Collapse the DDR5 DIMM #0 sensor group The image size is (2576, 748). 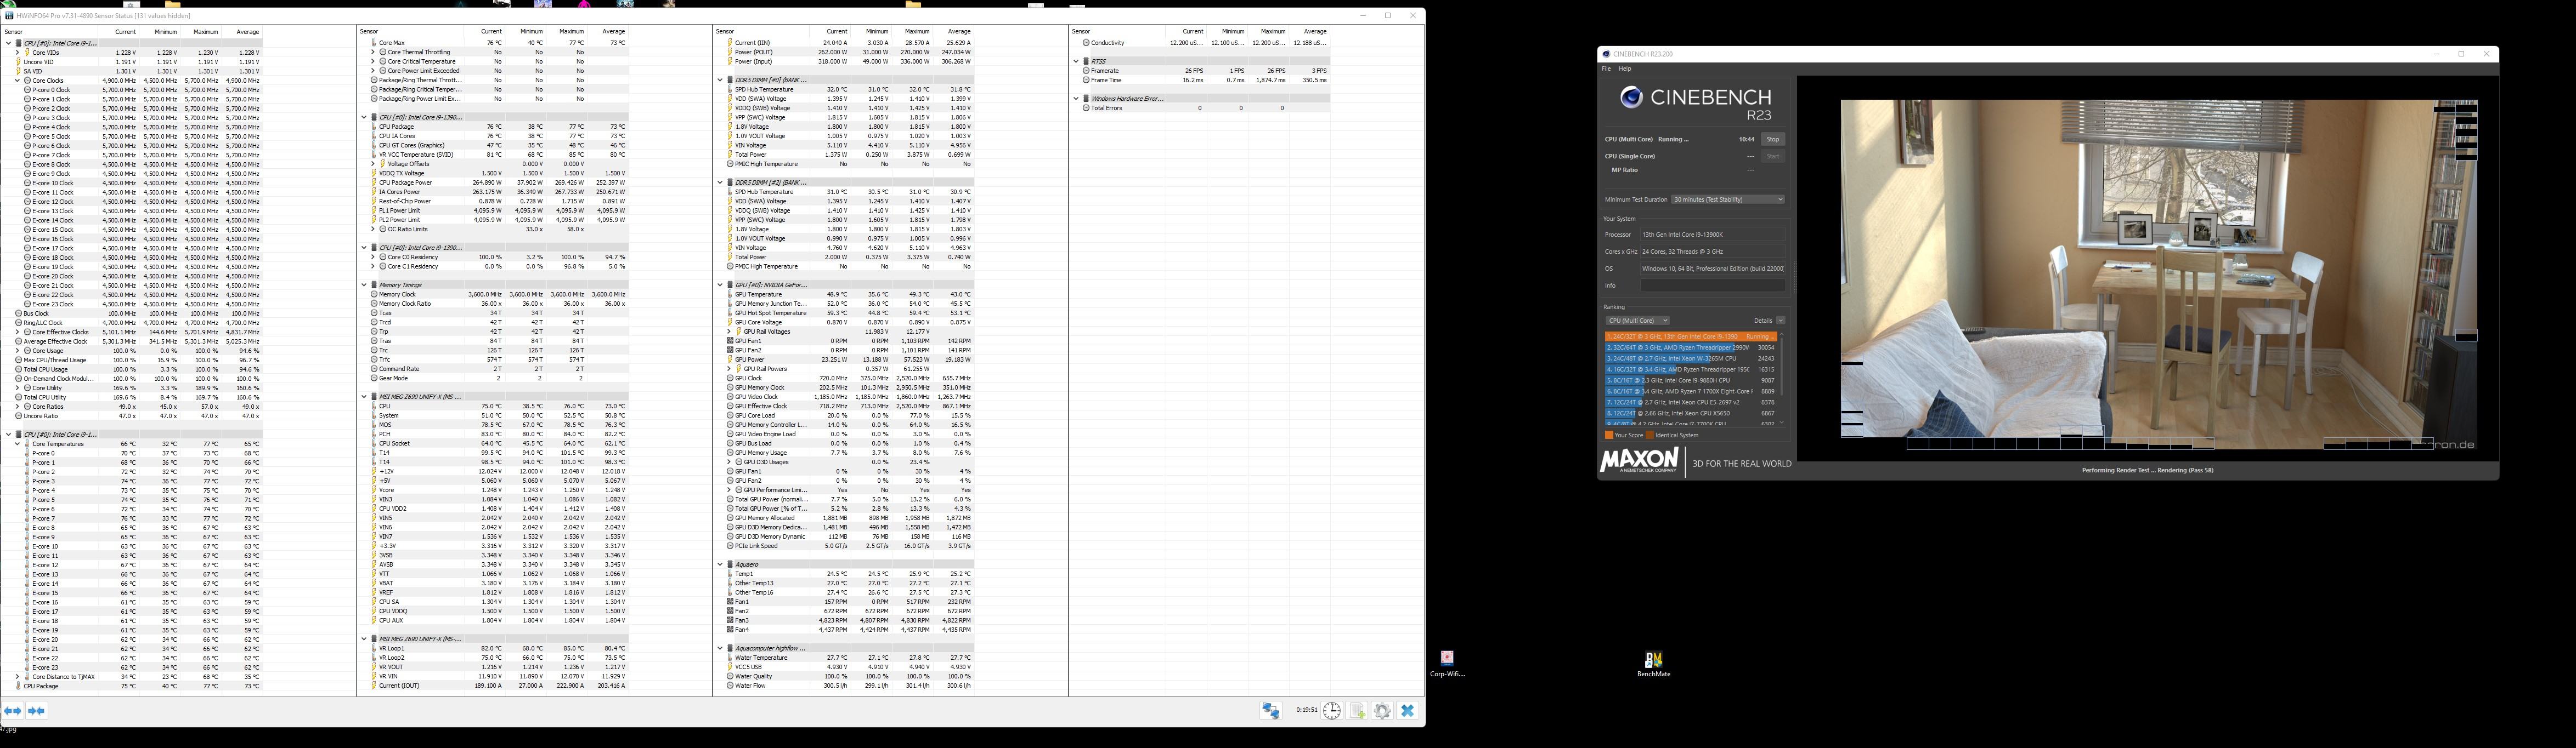(x=719, y=80)
